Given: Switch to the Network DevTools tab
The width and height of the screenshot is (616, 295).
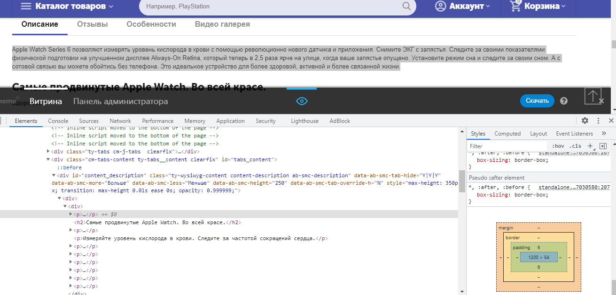Looking at the screenshot, I should [120, 121].
